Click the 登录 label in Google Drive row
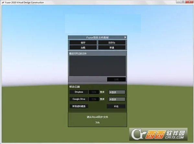Image resolution: width=194 pixels, height=144 pixels. (102, 99)
